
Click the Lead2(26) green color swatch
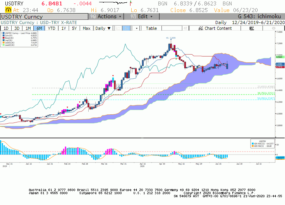(x=3, y=45)
